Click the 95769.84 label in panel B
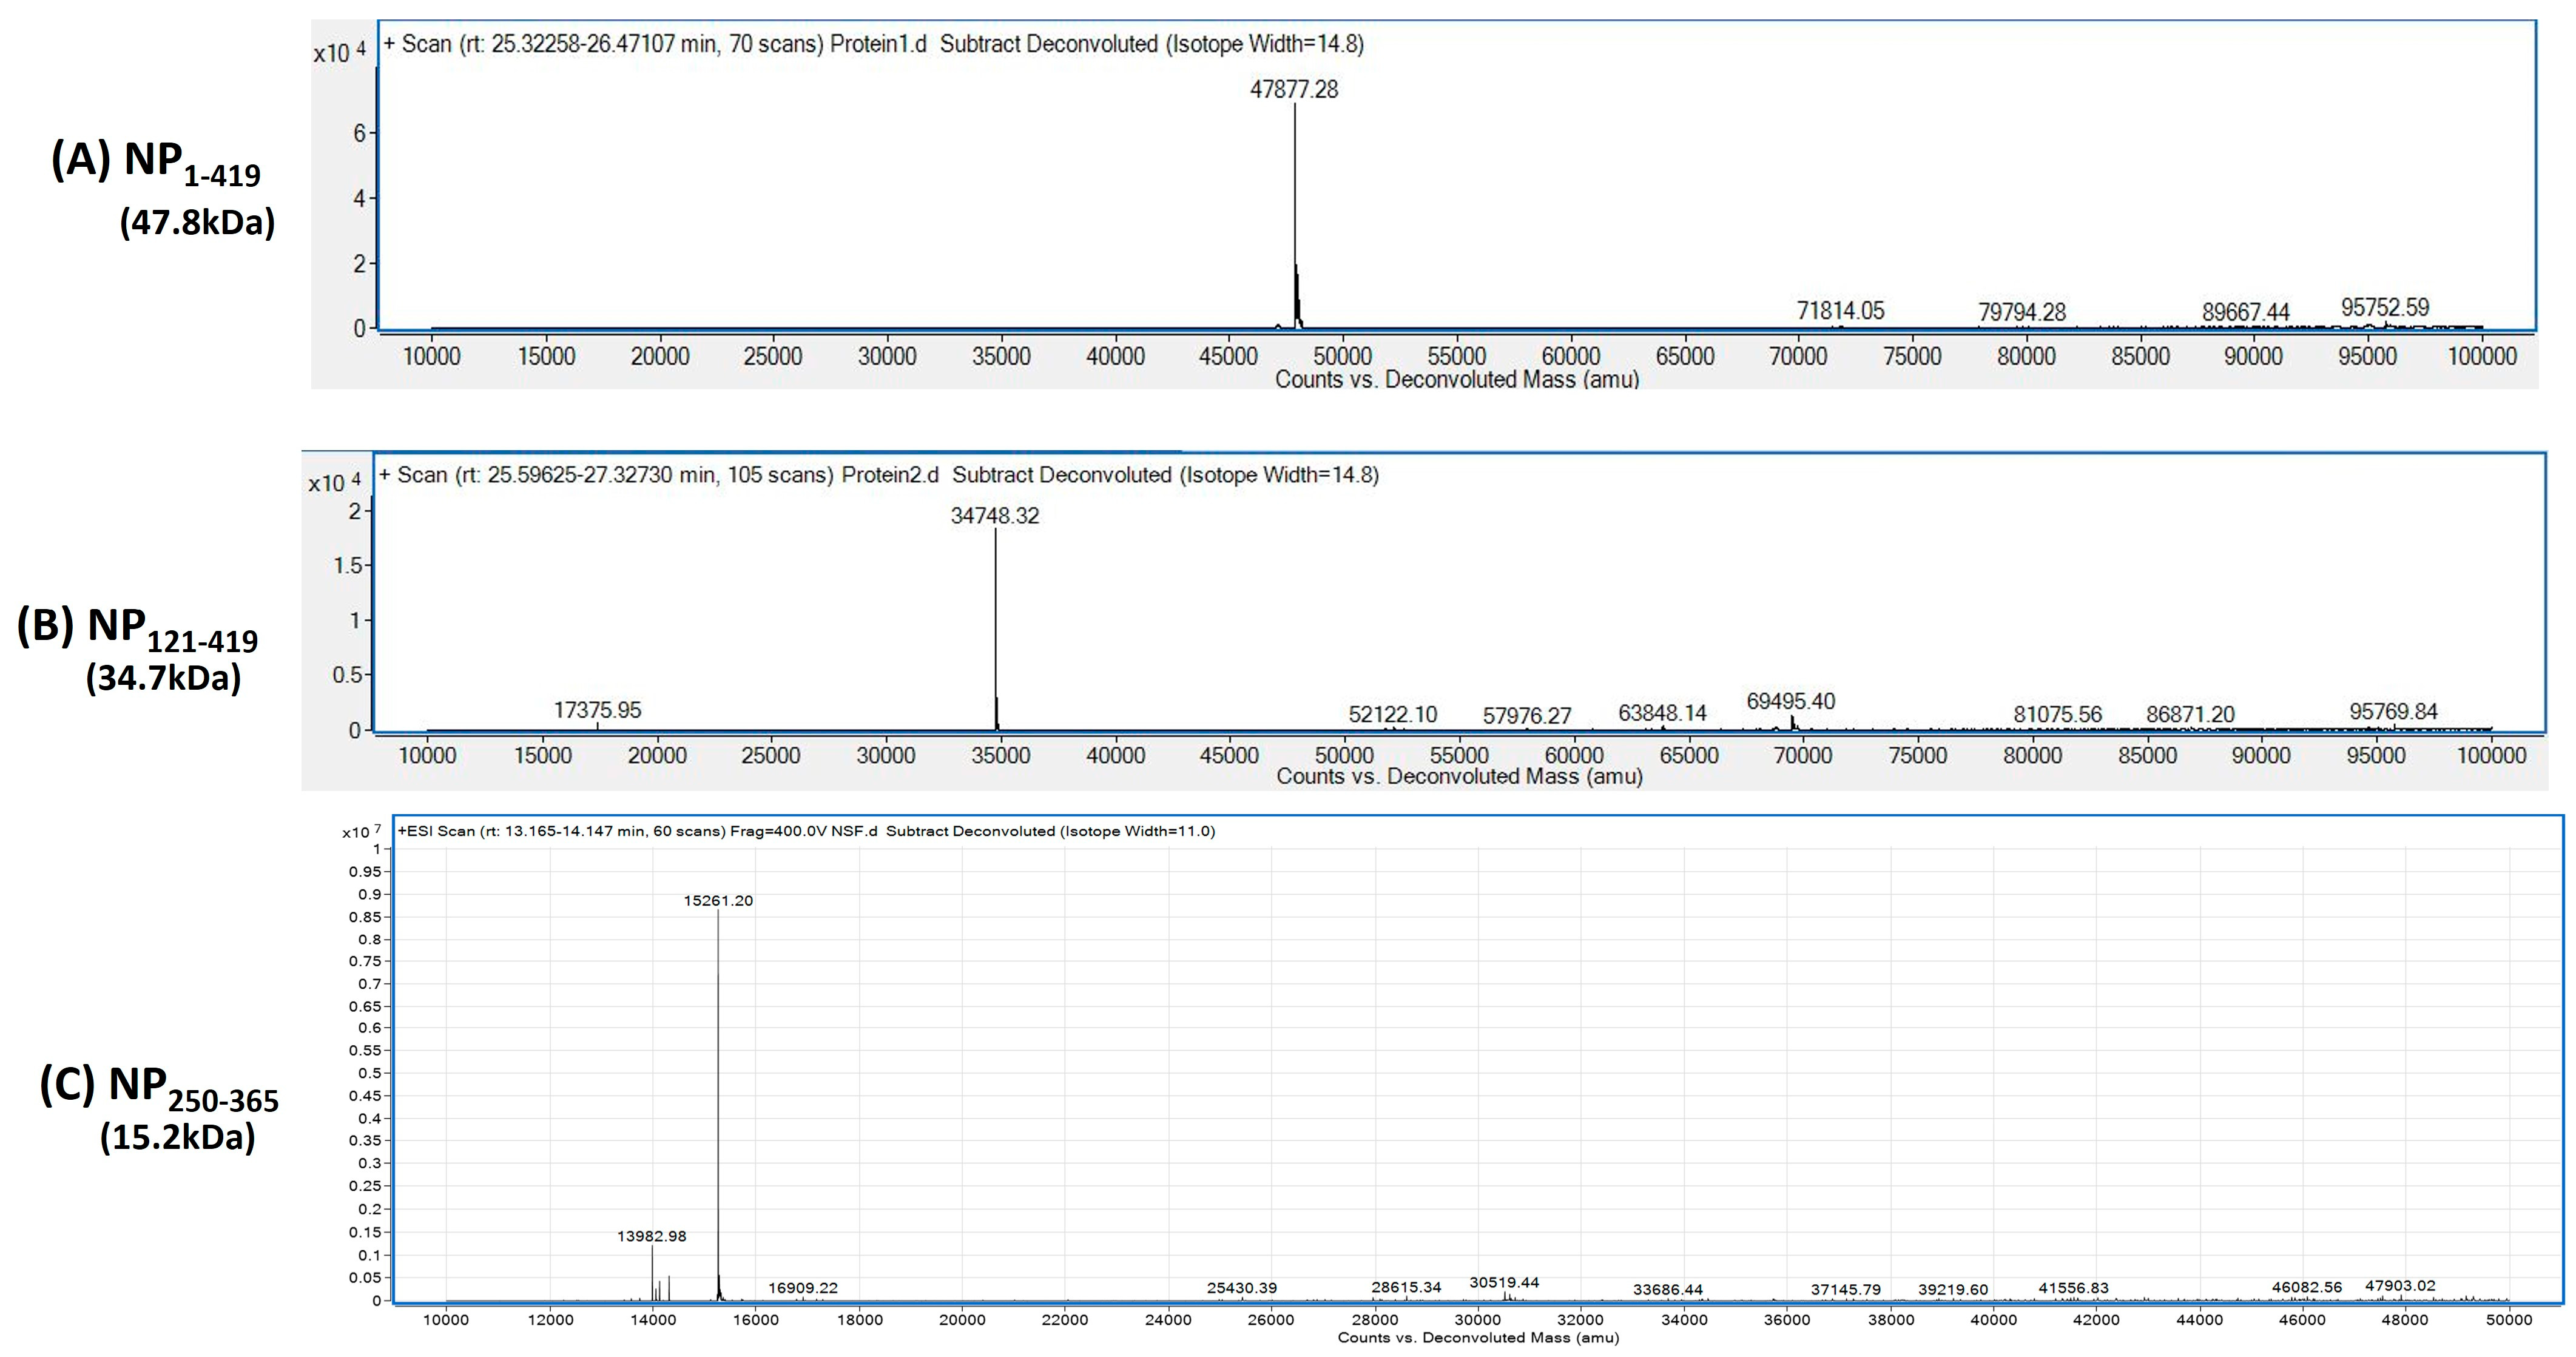The width and height of the screenshot is (2576, 1357). (2393, 712)
